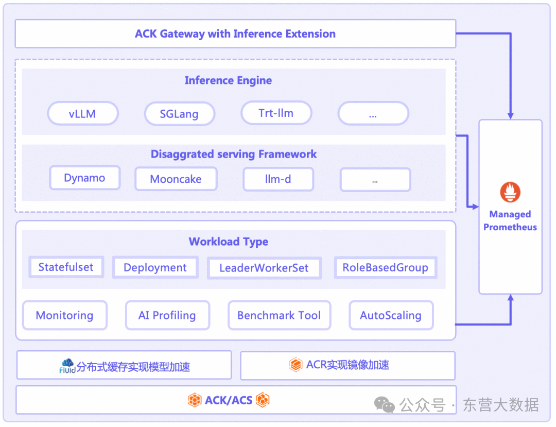Open the Monitoring box

[x=65, y=315]
